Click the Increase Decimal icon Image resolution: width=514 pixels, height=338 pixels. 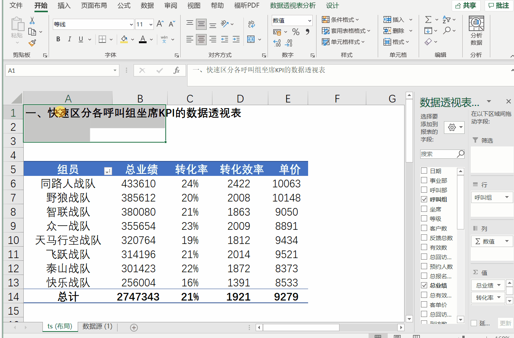pyautogui.click(x=277, y=43)
